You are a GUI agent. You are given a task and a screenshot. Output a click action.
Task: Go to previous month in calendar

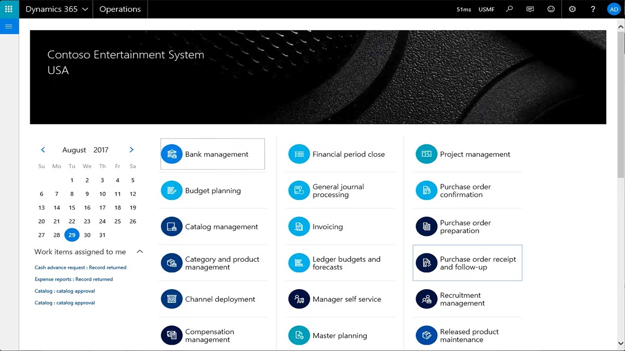(x=43, y=150)
